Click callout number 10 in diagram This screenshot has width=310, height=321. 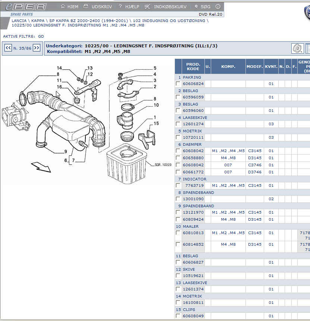pyautogui.click(x=156, y=105)
